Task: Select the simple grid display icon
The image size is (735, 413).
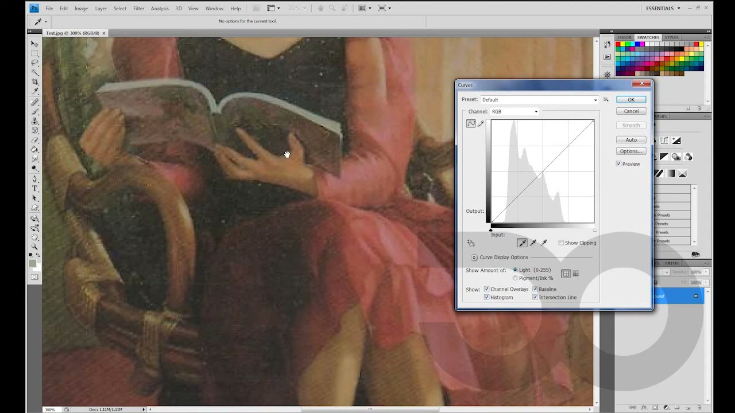Action: [x=566, y=274]
